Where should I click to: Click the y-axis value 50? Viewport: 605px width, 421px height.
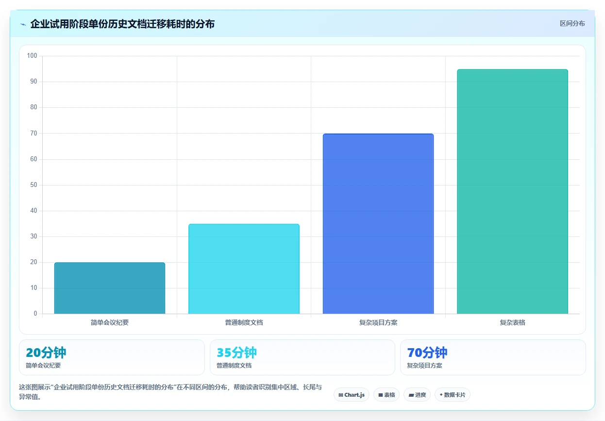[x=34, y=185]
